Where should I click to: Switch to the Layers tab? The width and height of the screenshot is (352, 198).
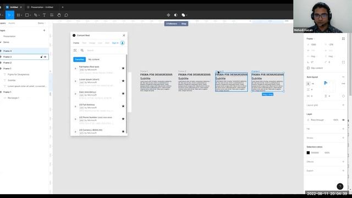(2, 23)
